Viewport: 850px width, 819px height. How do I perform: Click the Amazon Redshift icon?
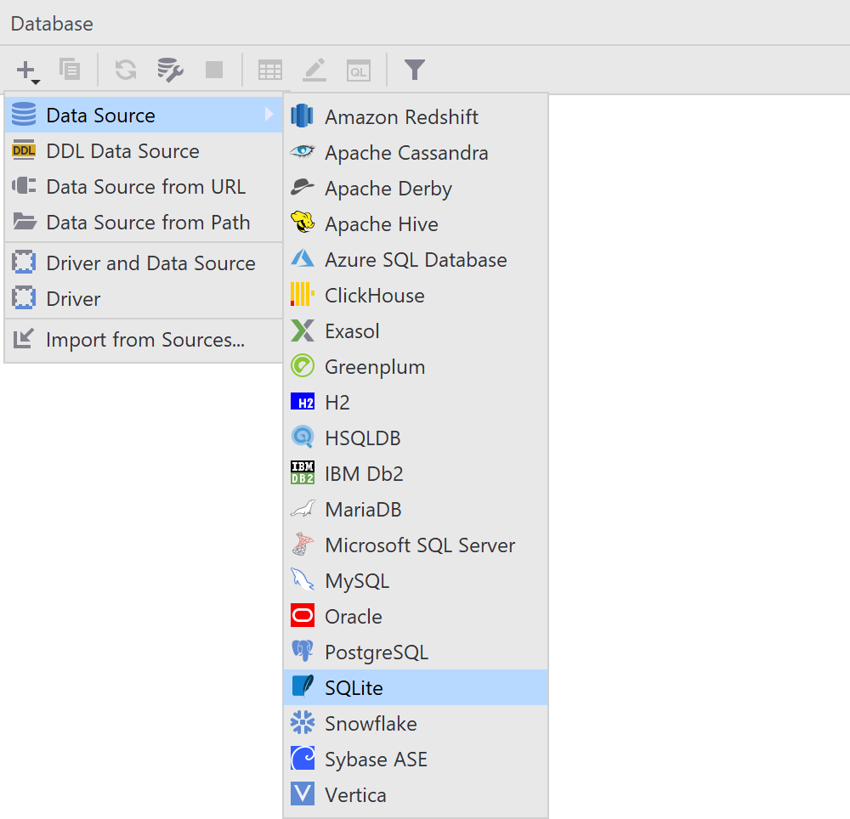pyautogui.click(x=303, y=116)
